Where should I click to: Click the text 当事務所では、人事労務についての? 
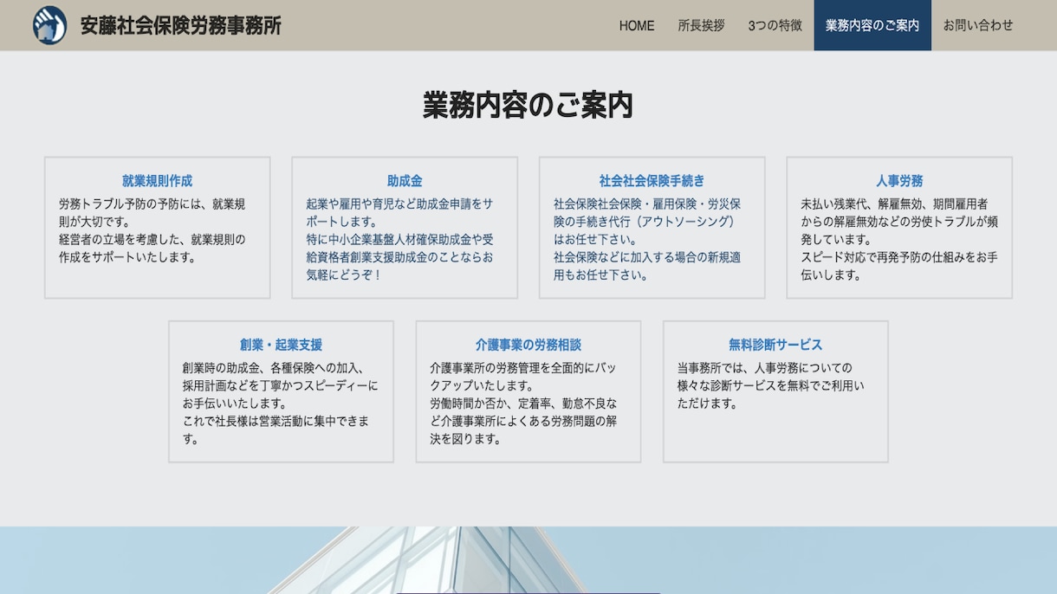(x=764, y=368)
